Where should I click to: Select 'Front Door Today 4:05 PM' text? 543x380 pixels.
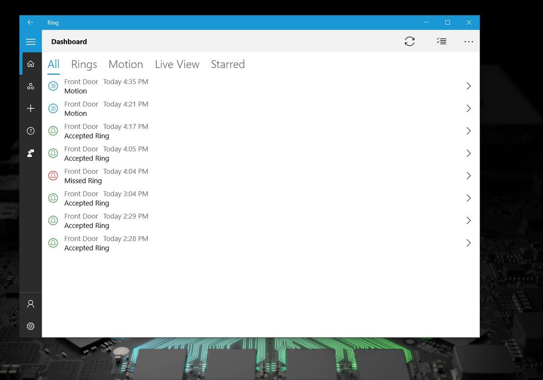[106, 149]
